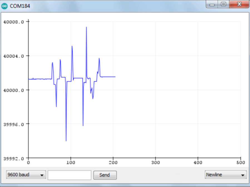Click the 40000.0 y-axis label
The height and width of the screenshot is (187, 250).
click(x=14, y=90)
